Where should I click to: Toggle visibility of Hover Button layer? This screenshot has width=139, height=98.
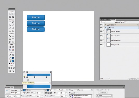[x=101, y=36]
